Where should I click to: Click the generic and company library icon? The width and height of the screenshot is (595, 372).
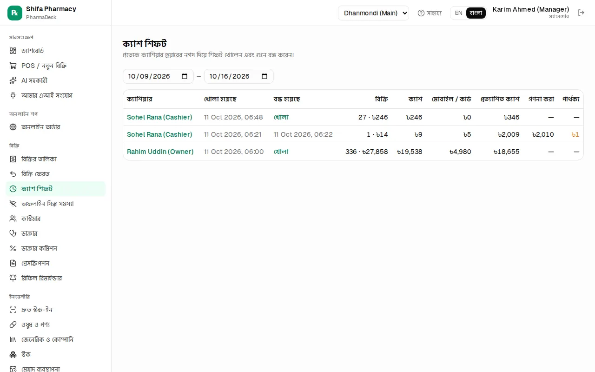coord(13,339)
